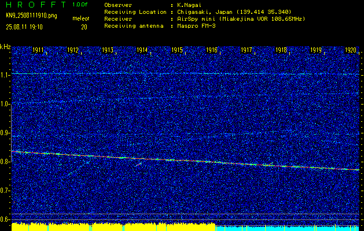Screen dimensions: 364x231
Task: Select AirSpy mini receiver description
Action: (x=241, y=18)
